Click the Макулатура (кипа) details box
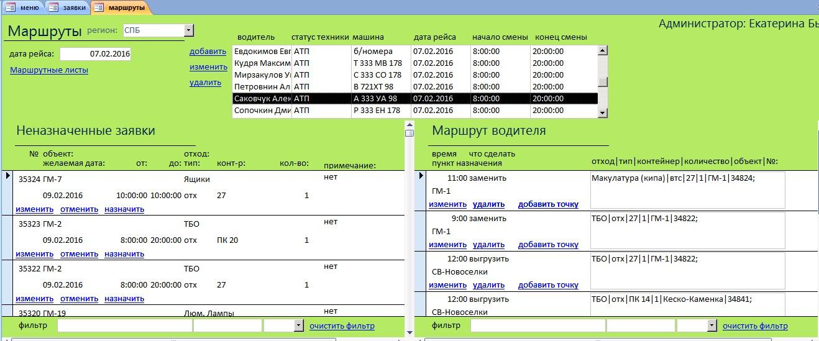 pyautogui.click(x=687, y=190)
